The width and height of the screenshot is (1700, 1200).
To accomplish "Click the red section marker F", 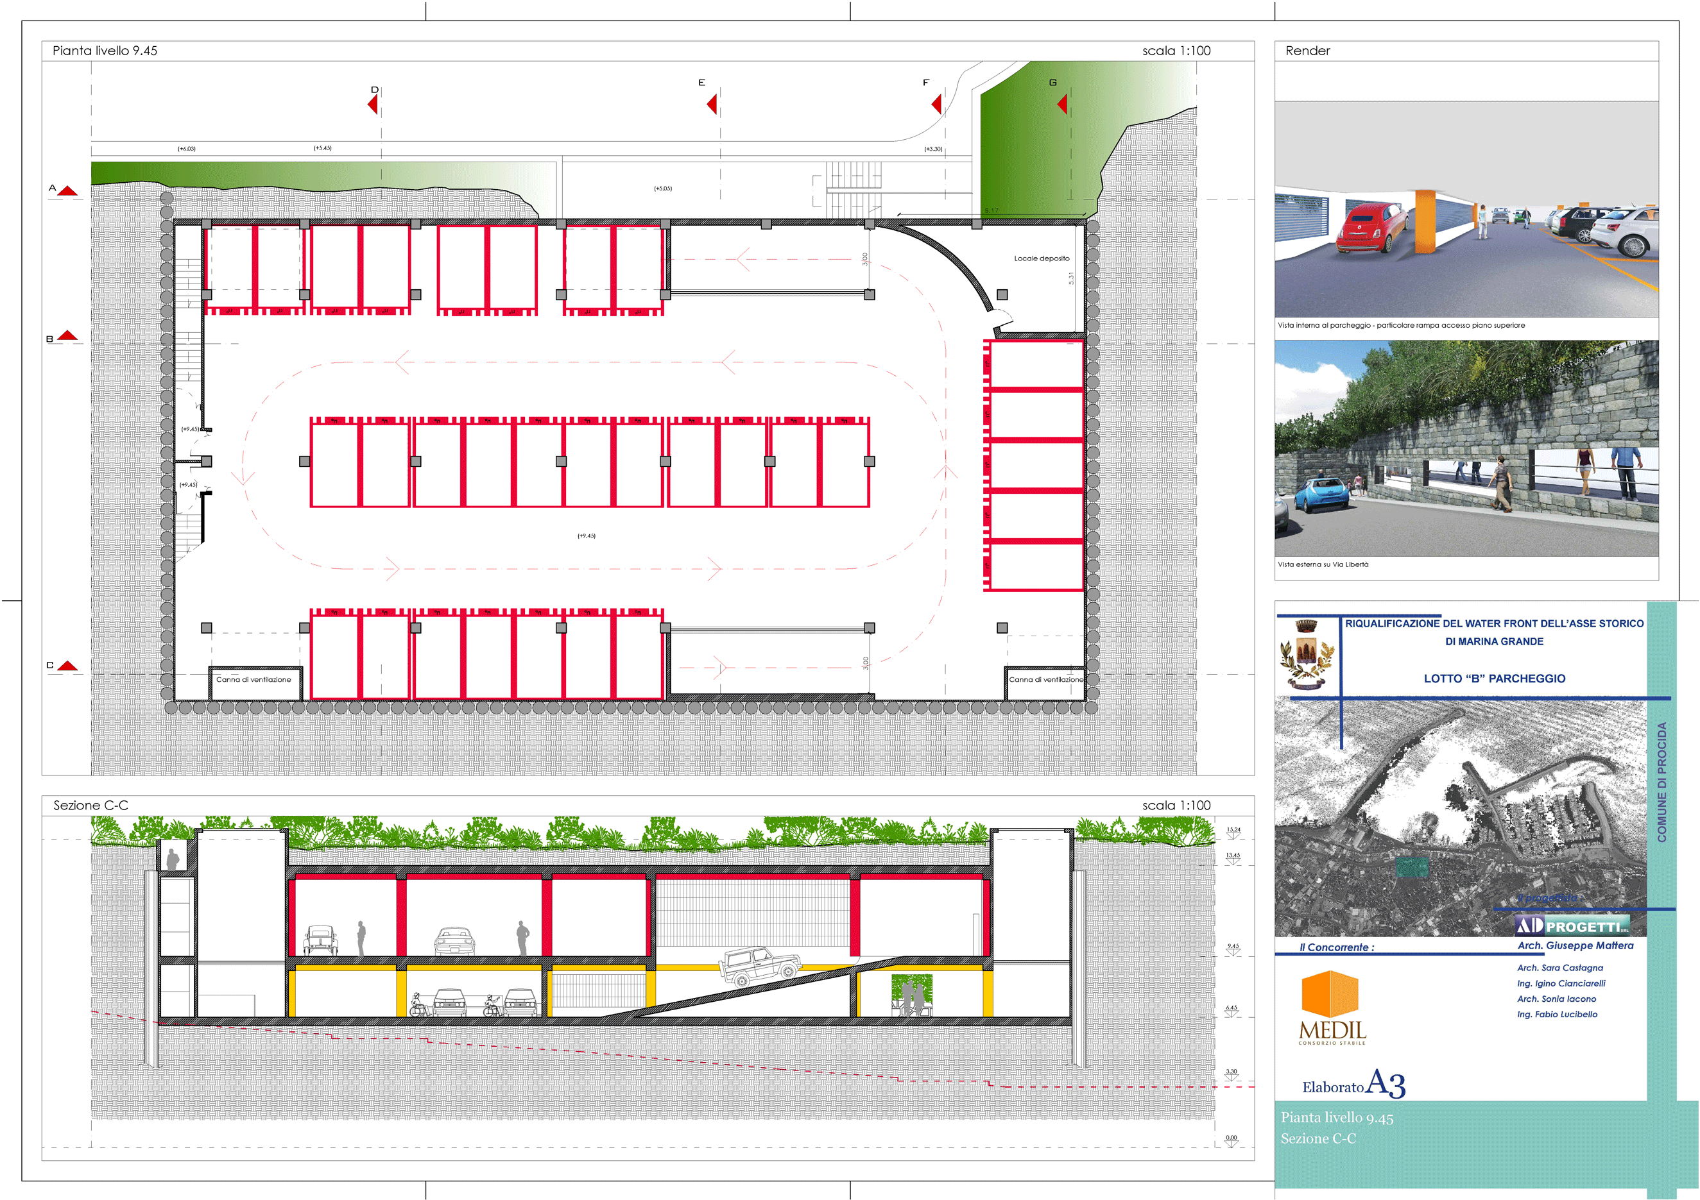I will [936, 103].
